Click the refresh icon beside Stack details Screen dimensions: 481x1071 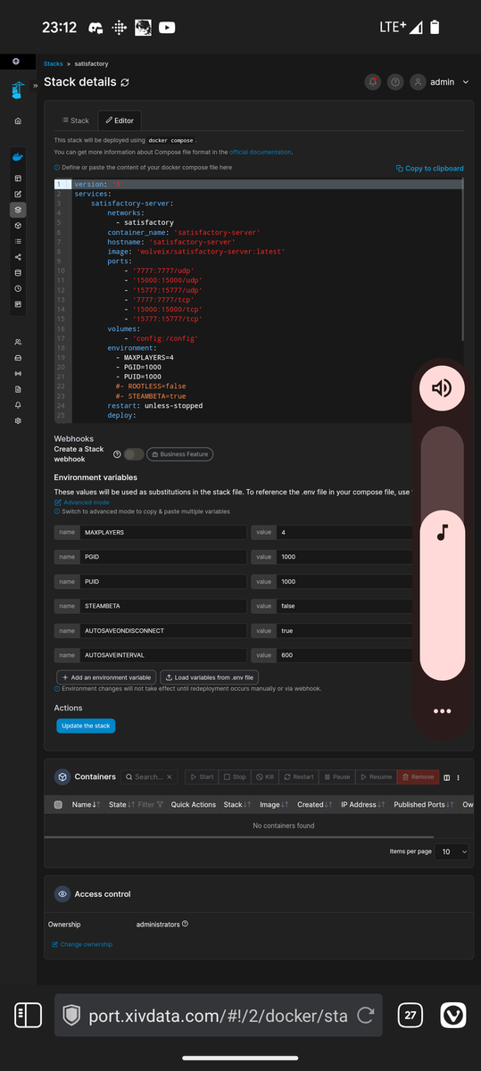coord(125,82)
